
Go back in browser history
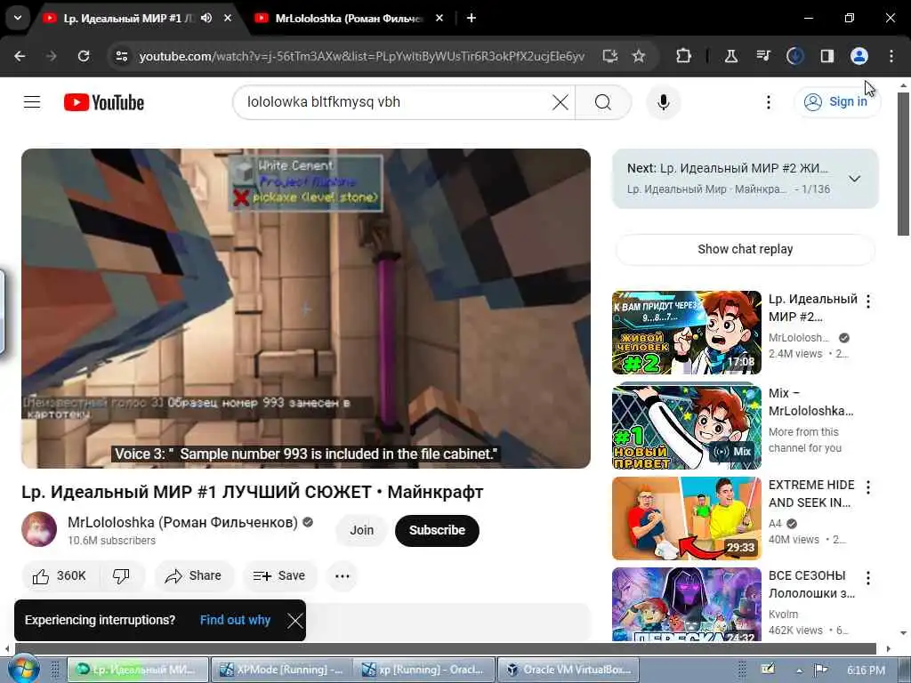tap(20, 56)
